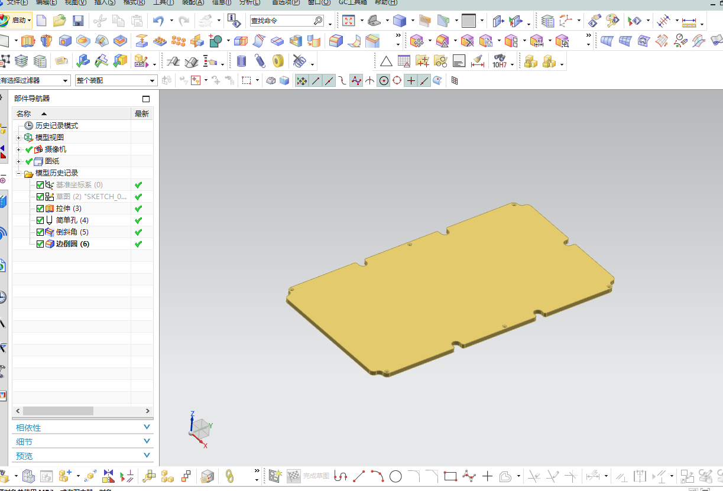Expand the 预览 panel section
723x491 pixels.
tap(82, 456)
